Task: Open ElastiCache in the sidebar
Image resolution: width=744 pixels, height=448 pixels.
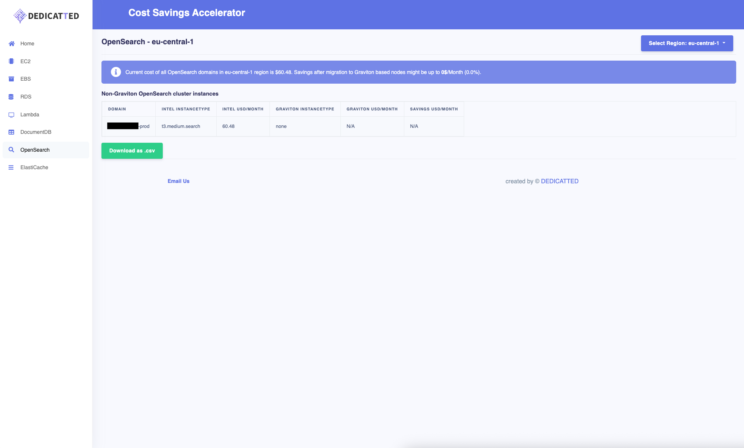Action: (46, 167)
